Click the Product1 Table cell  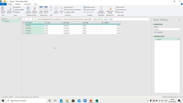(x=54, y=25)
